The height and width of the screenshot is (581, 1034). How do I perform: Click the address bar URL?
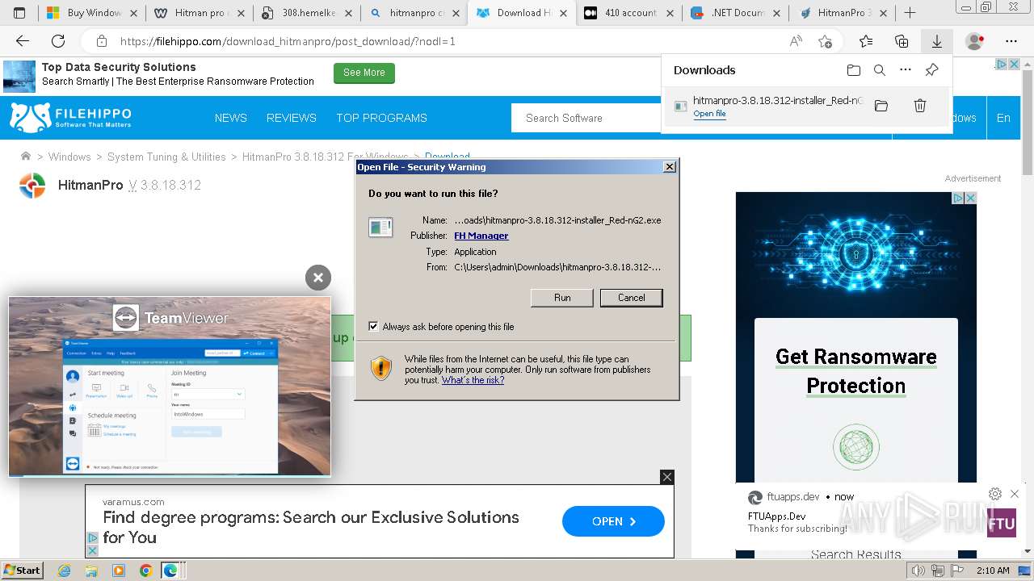(x=288, y=41)
